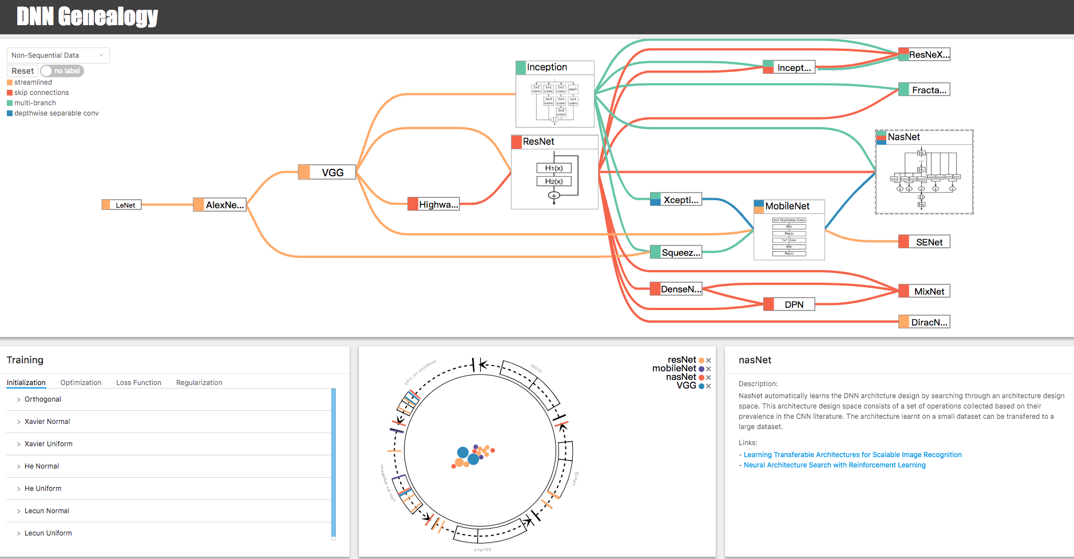
Task: Switch to the Loss Function tab
Action: [138, 383]
